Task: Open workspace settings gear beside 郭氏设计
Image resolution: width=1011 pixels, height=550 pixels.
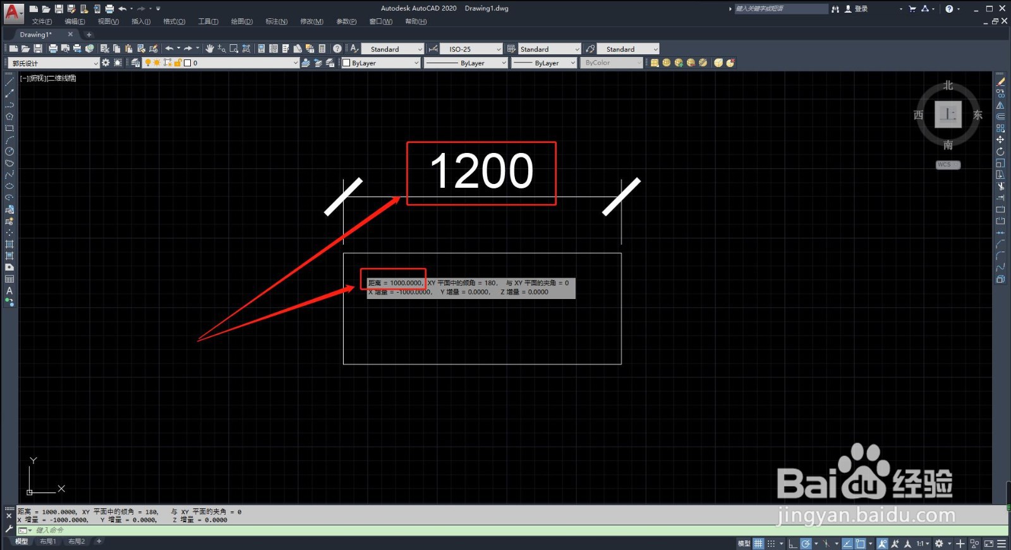Action: 106,63
